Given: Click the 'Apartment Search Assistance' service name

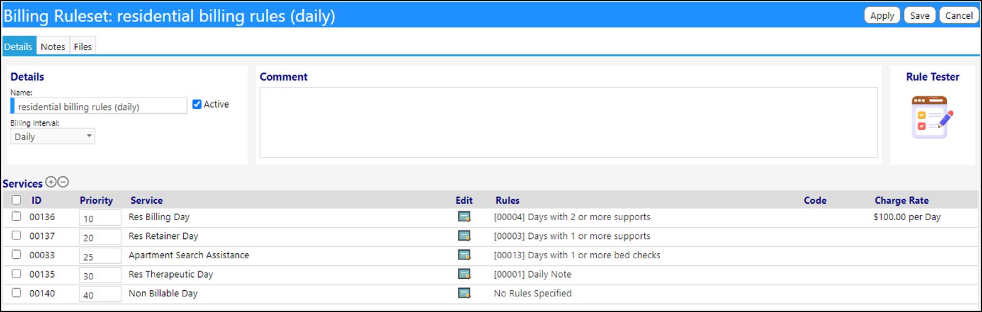Looking at the screenshot, I should 189,255.
